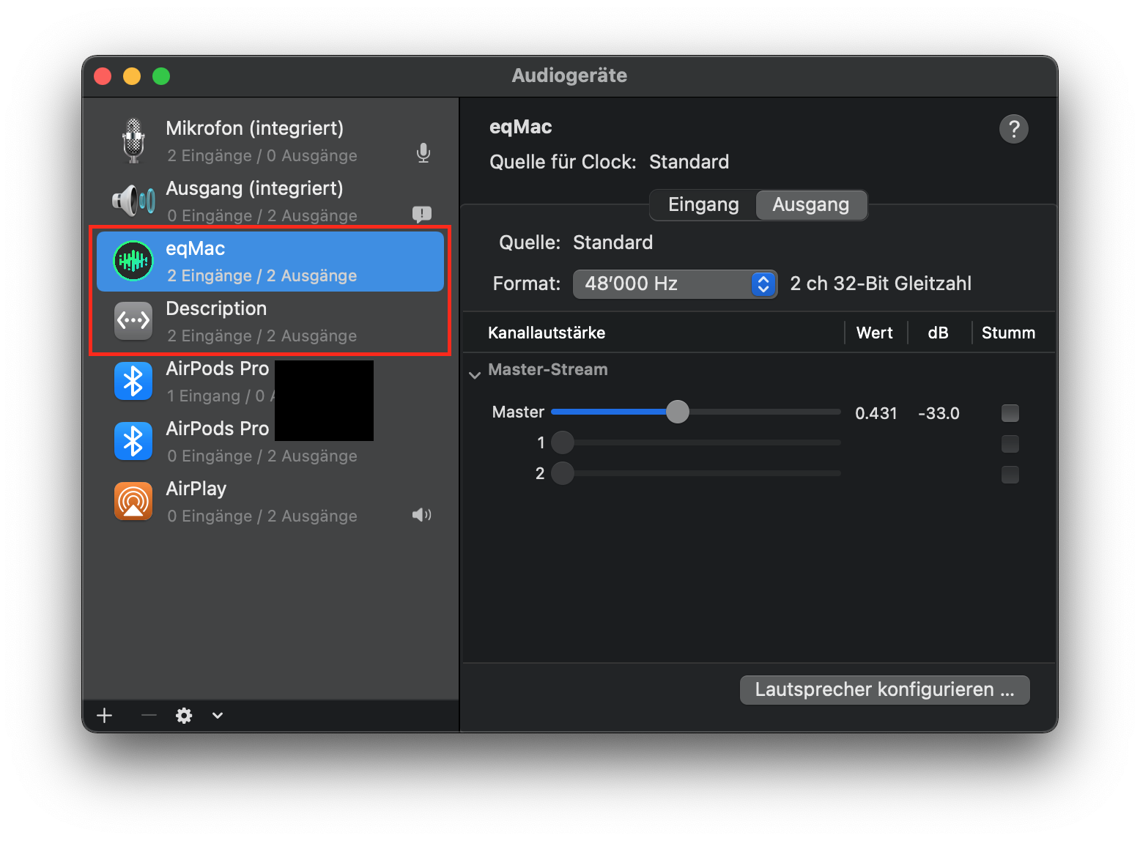
Task: Click the dB column header
Action: (939, 333)
